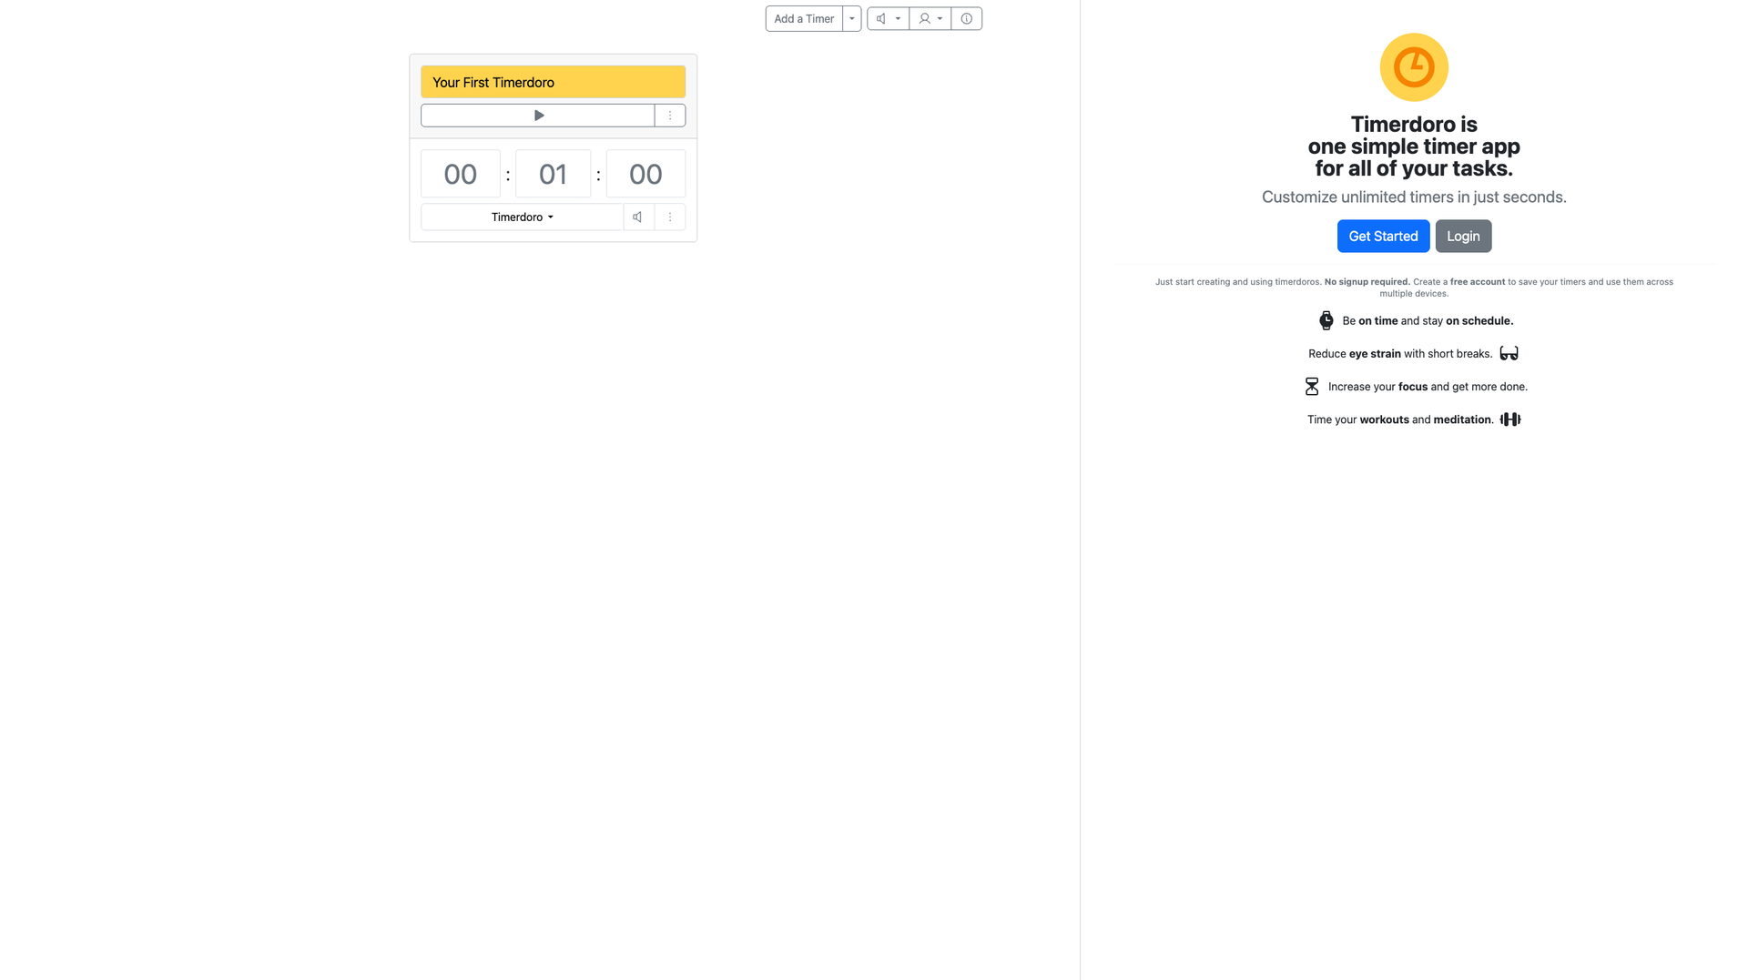1748x980 pixels.
Task: Expand the sound icon's dropdown arrow
Action: (898, 18)
